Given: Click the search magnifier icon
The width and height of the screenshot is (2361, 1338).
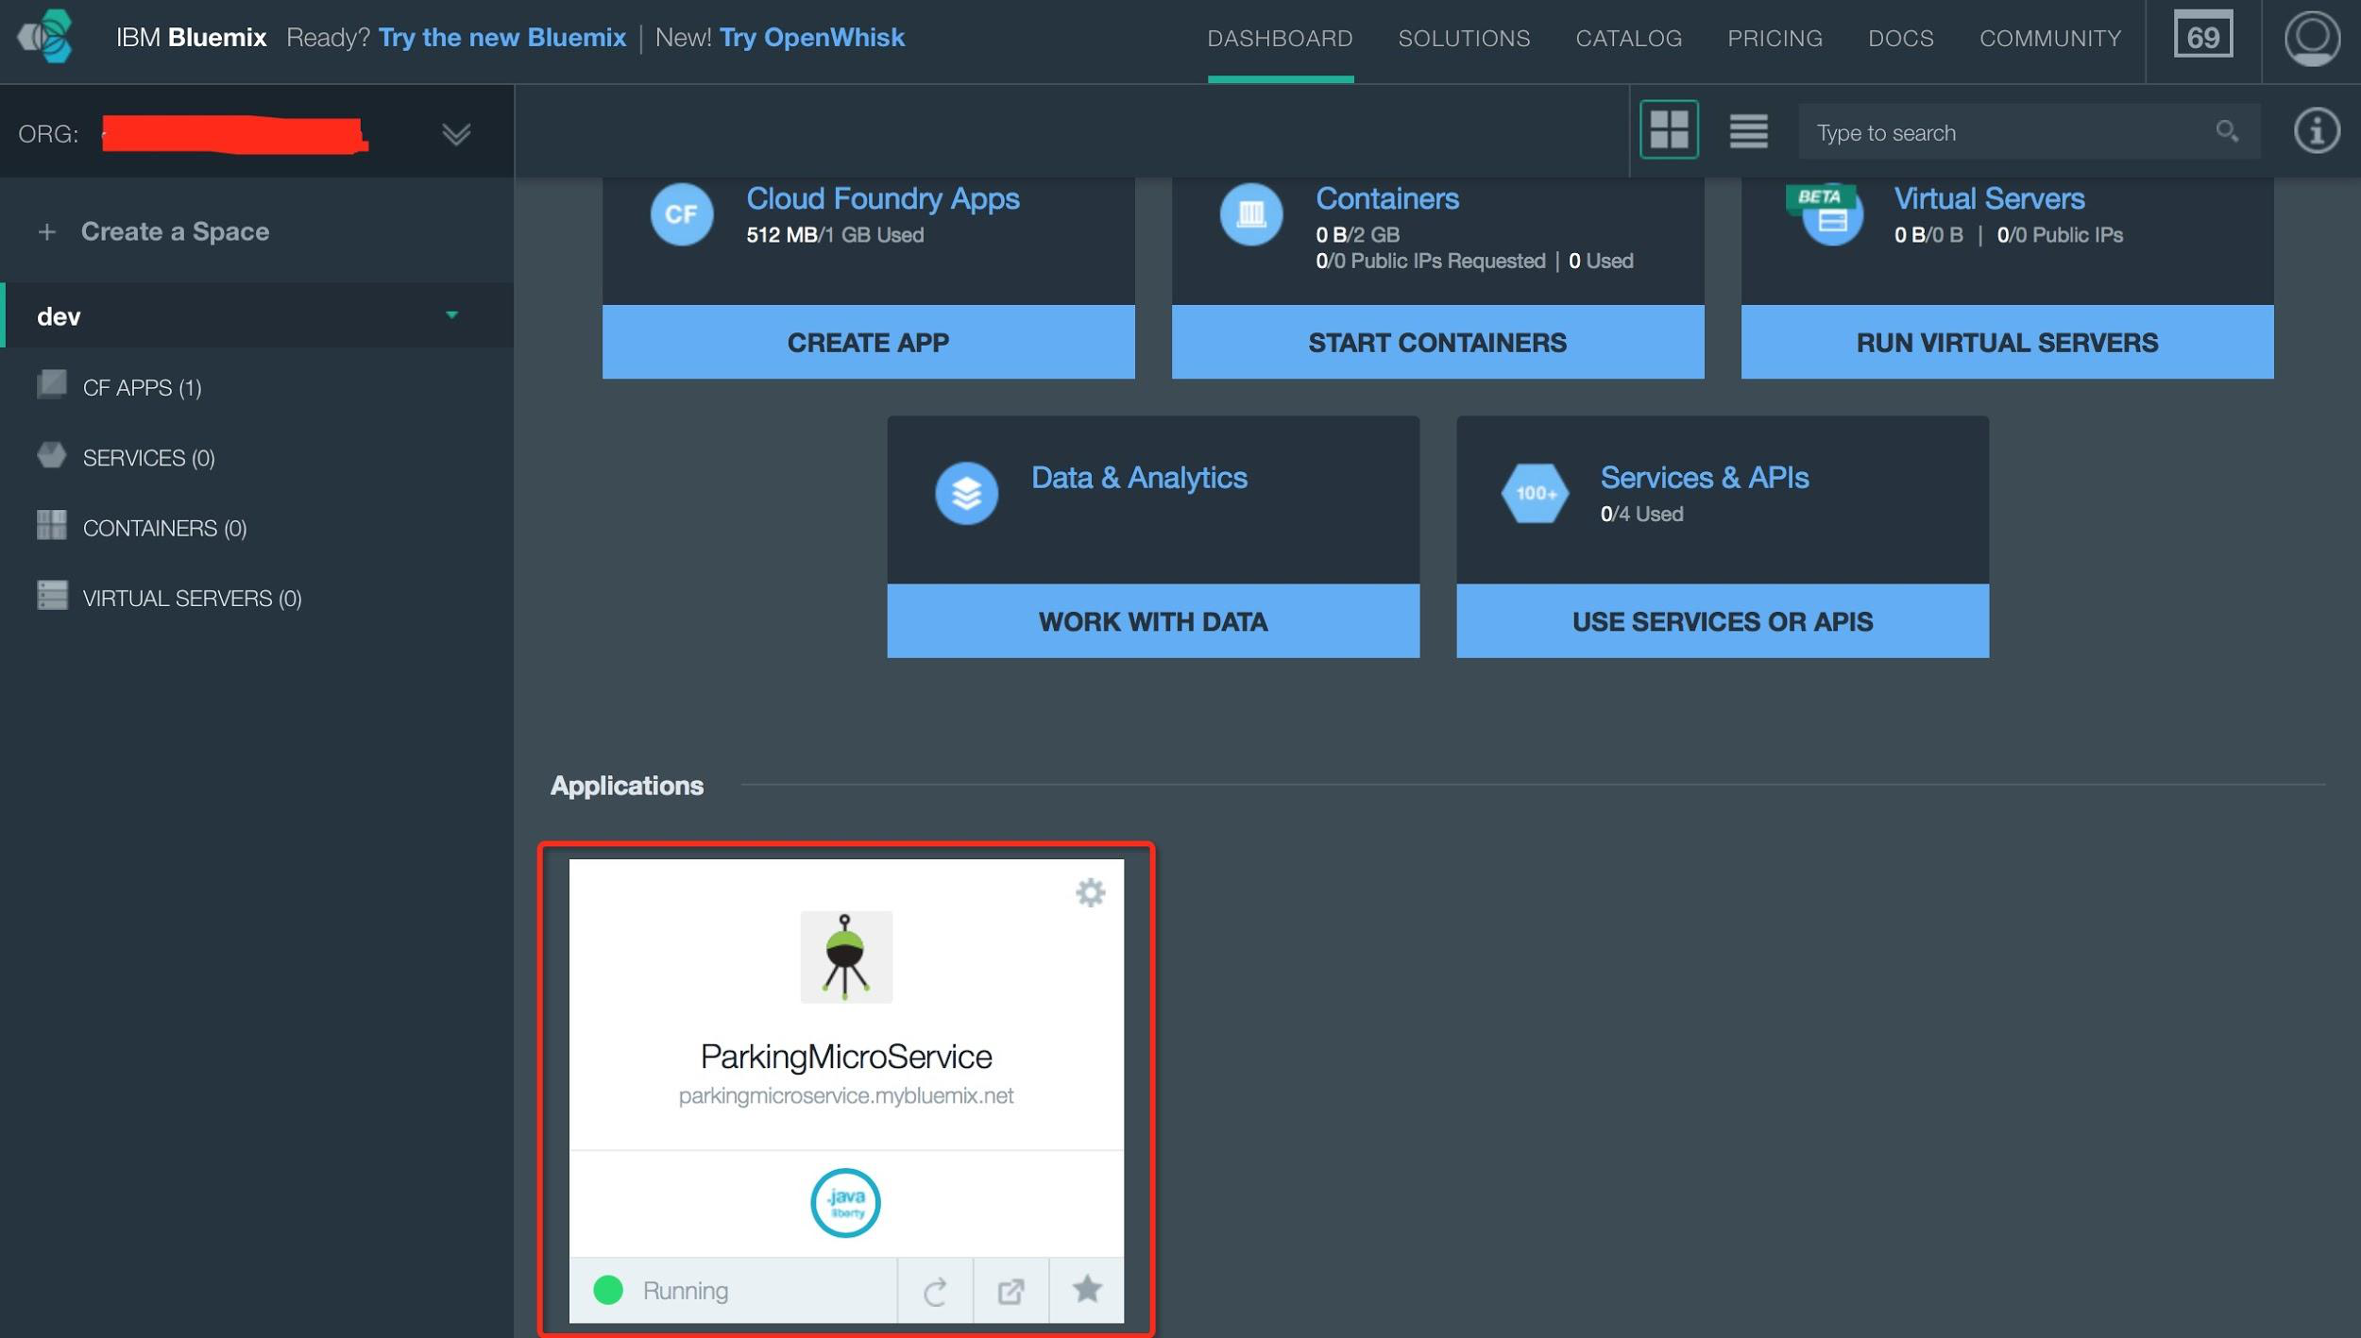Looking at the screenshot, I should (2227, 131).
